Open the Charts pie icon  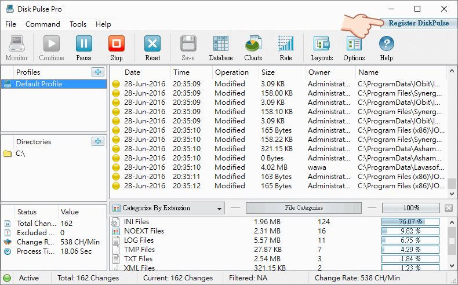pos(253,48)
